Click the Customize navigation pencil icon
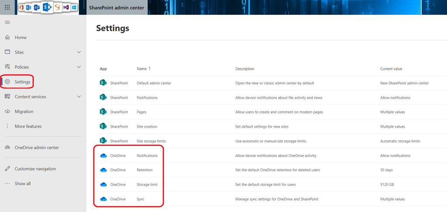Viewport: 447px width, 212px height. point(7,169)
